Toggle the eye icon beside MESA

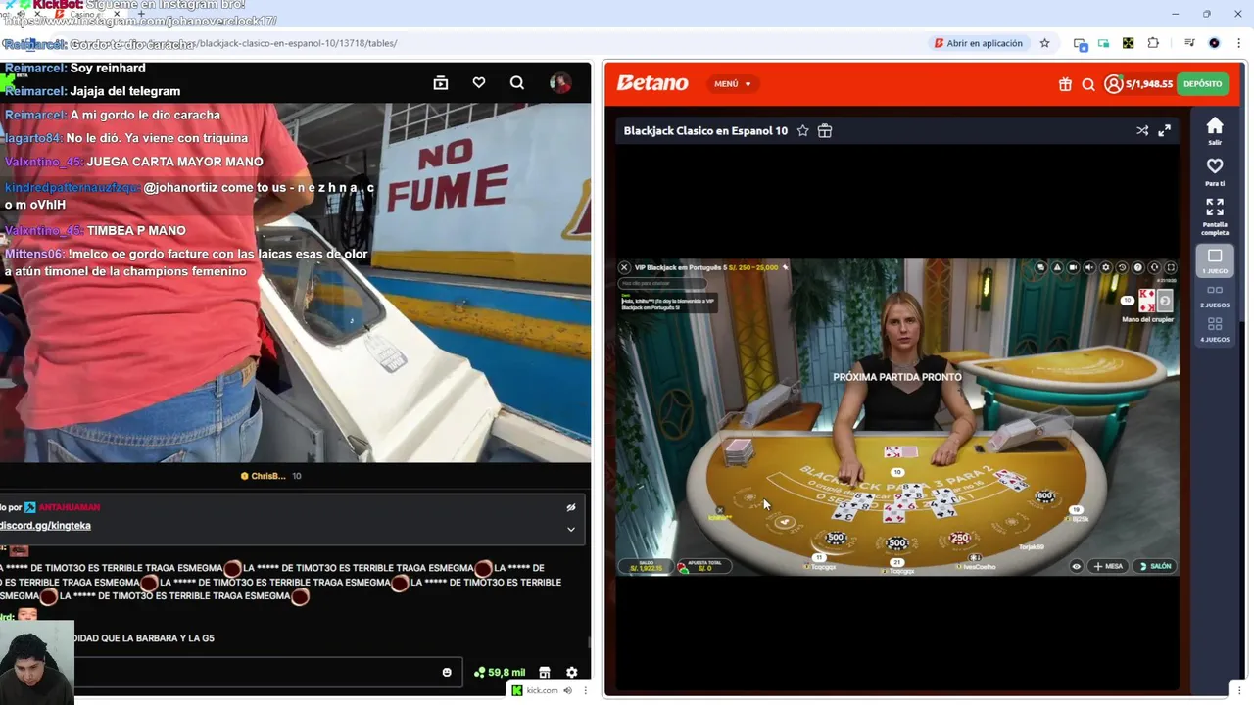(x=1077, y=566)
